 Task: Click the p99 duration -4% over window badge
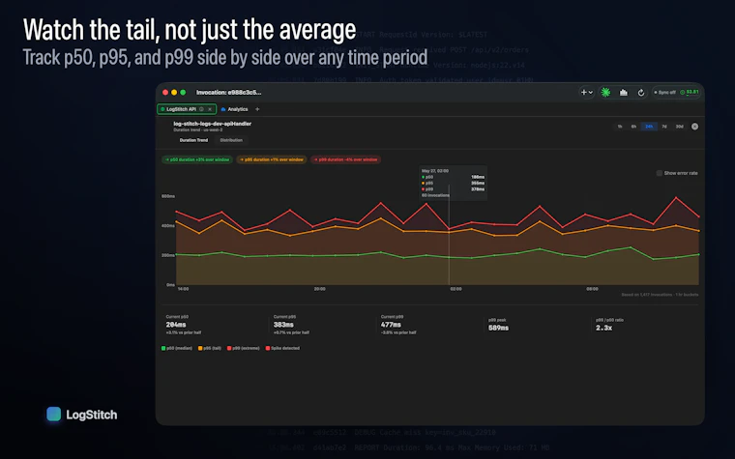345,159
